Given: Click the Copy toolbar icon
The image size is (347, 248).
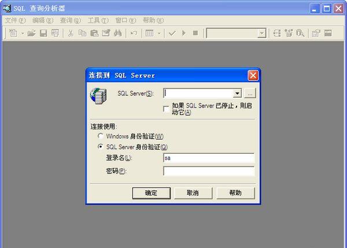Looking at the screenshot, I should coord(83,34).
